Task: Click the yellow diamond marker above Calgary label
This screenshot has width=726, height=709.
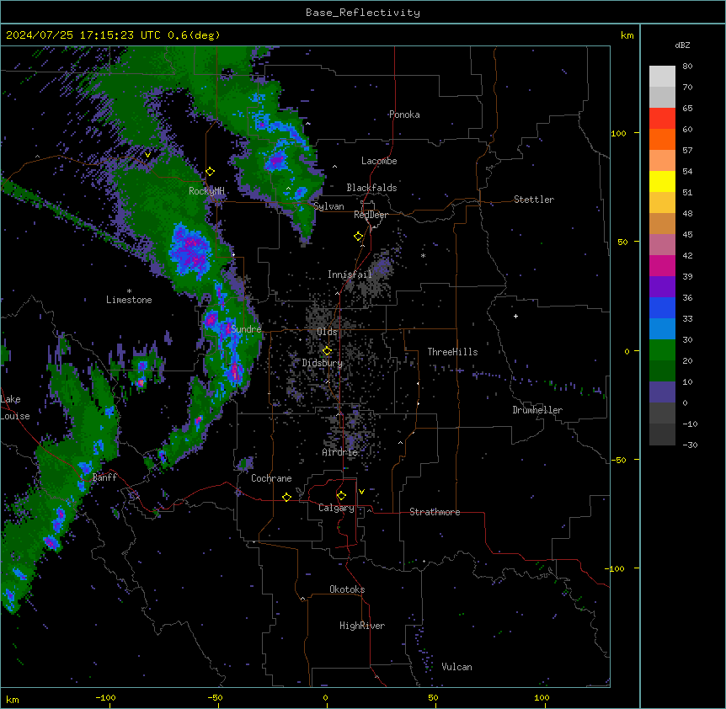Action: pos(341,496)
